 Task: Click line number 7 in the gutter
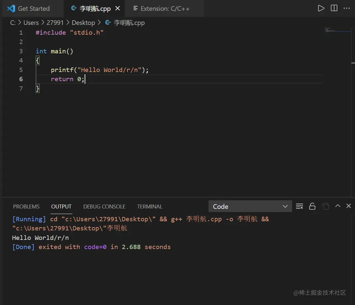click(x=21, y=88)
